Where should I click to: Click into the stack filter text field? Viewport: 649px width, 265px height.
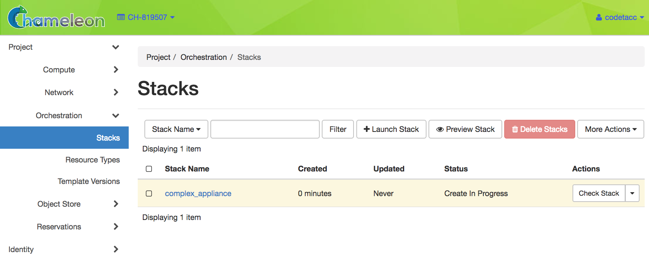click(x=265, y=129)
